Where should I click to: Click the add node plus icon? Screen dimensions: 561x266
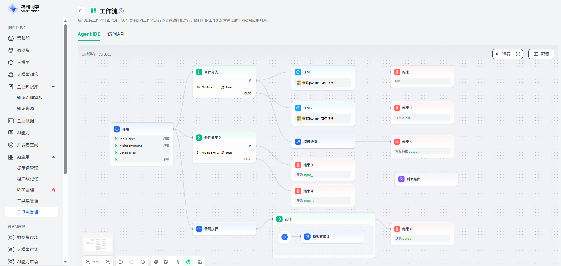[156, 262]
